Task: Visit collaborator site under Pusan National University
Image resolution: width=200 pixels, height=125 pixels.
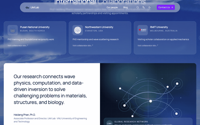Action: click(18, 45)
